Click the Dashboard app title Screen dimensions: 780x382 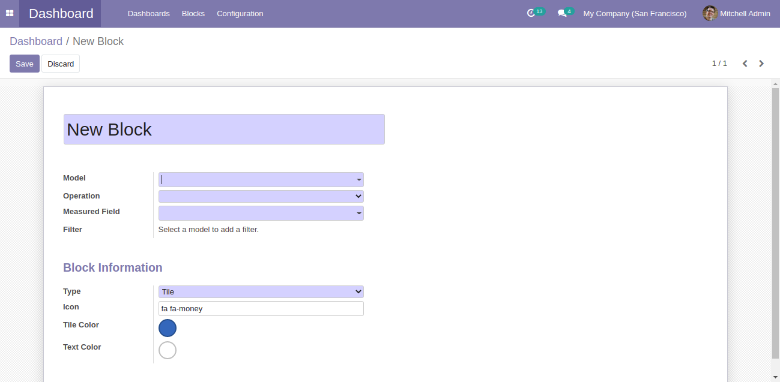click(61, 13)
